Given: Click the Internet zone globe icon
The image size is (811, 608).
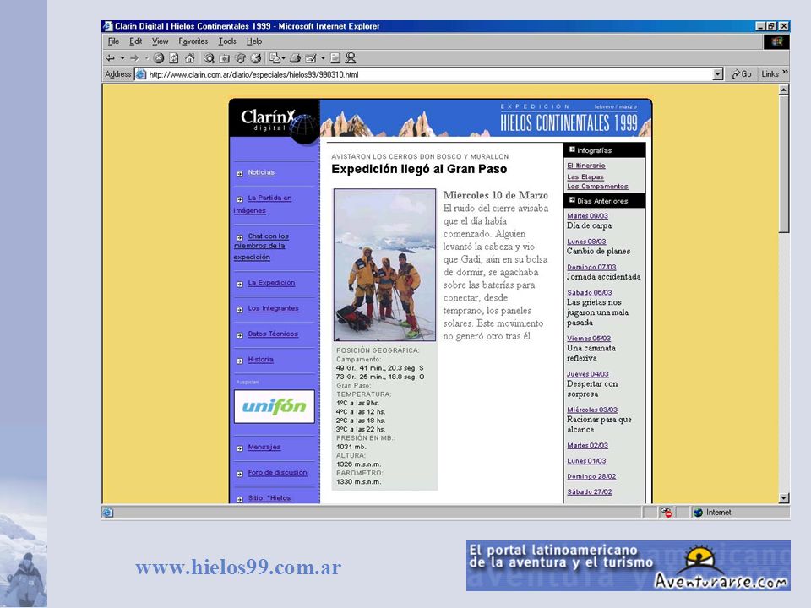Looking at the screenshot, I should [699, 513].
